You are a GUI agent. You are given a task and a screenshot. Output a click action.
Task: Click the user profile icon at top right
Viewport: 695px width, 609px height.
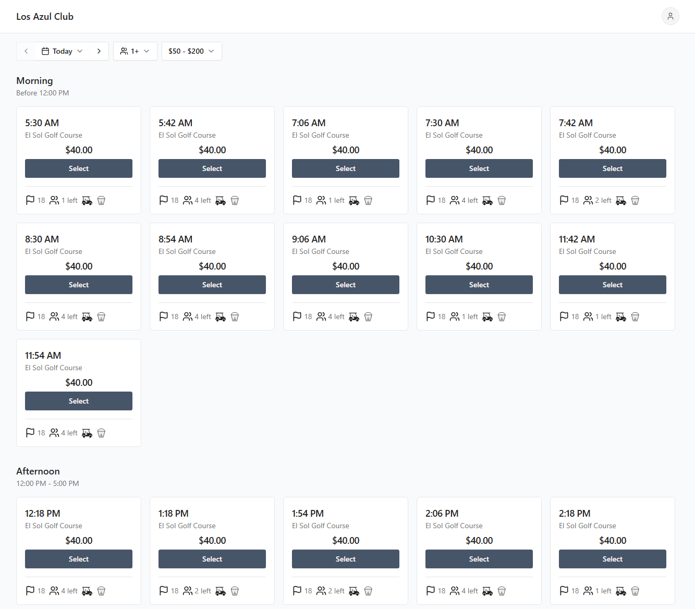point(670,16)
